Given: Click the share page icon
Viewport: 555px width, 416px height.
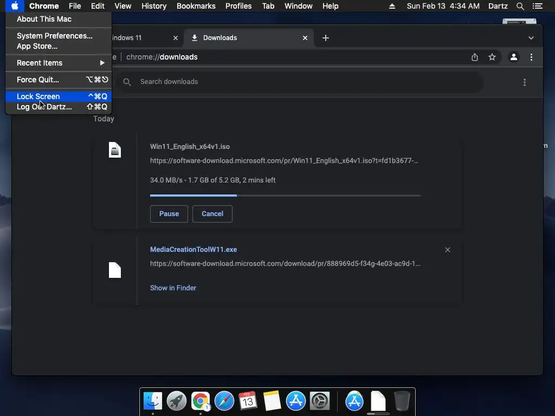Looking at the screenshot, I should pyautogui.click(x=475, y=57).
